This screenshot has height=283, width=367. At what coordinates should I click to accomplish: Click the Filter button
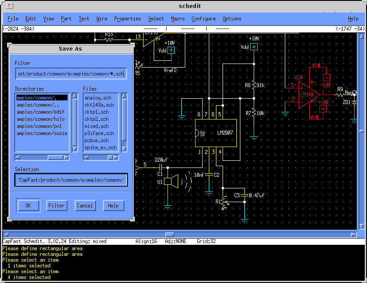tap(56, 206)
